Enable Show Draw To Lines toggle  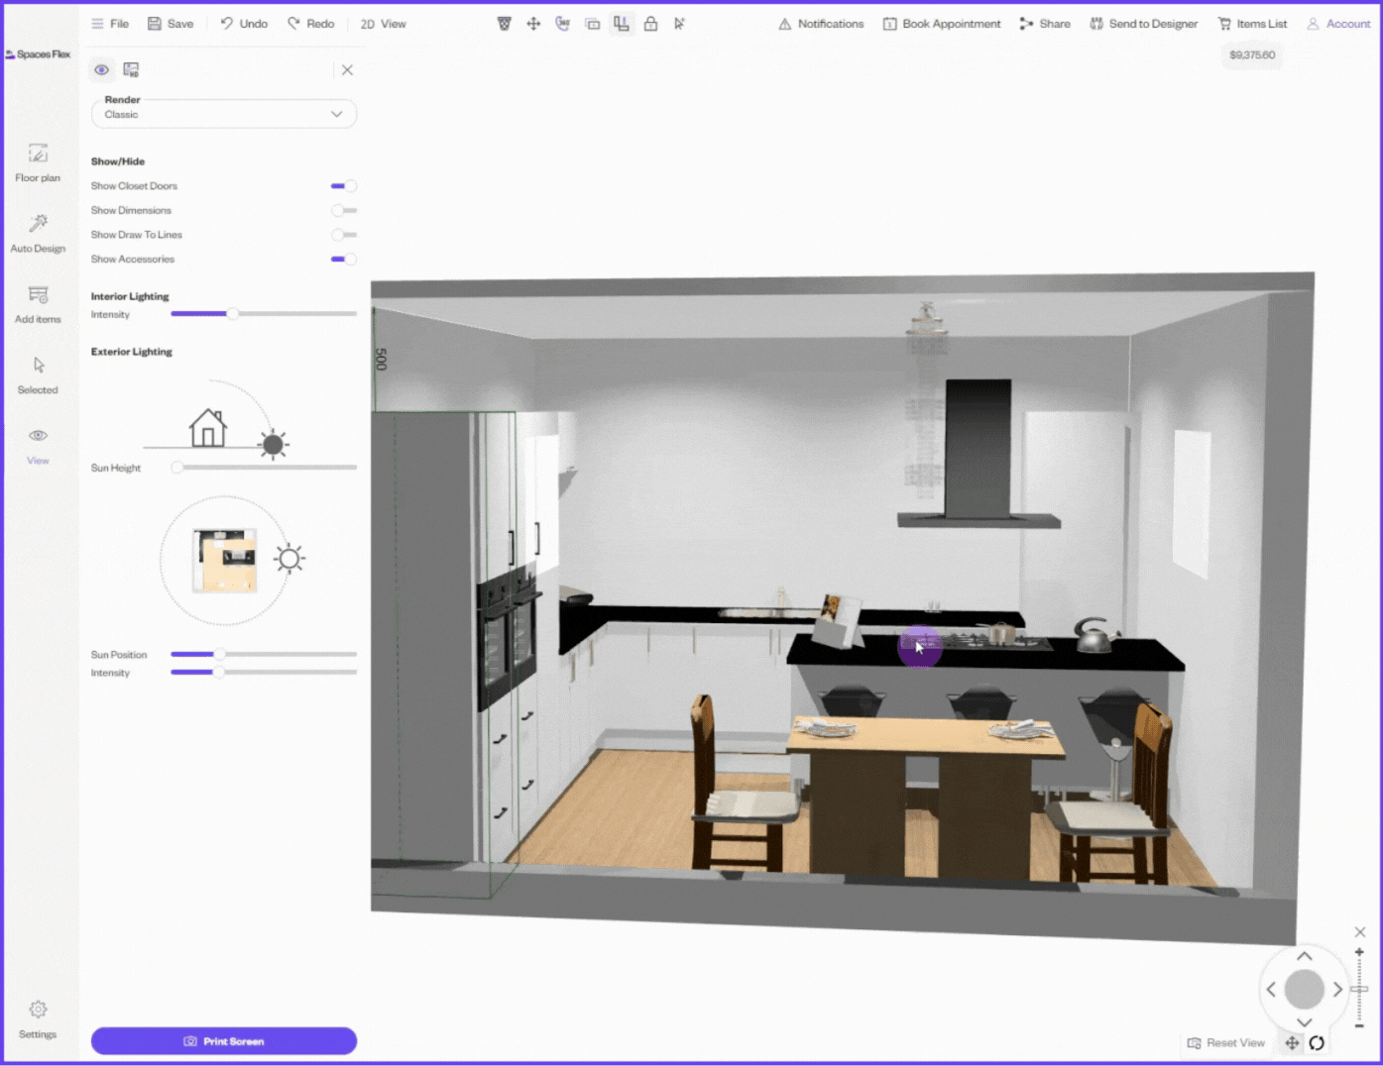pos(343,235)
